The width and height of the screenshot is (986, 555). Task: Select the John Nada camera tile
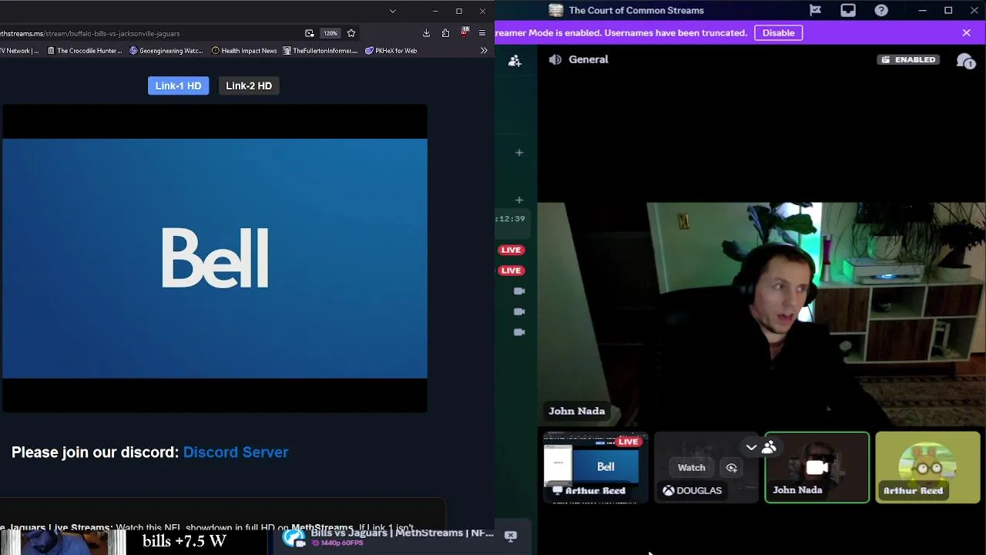click(x=817, y=467)
